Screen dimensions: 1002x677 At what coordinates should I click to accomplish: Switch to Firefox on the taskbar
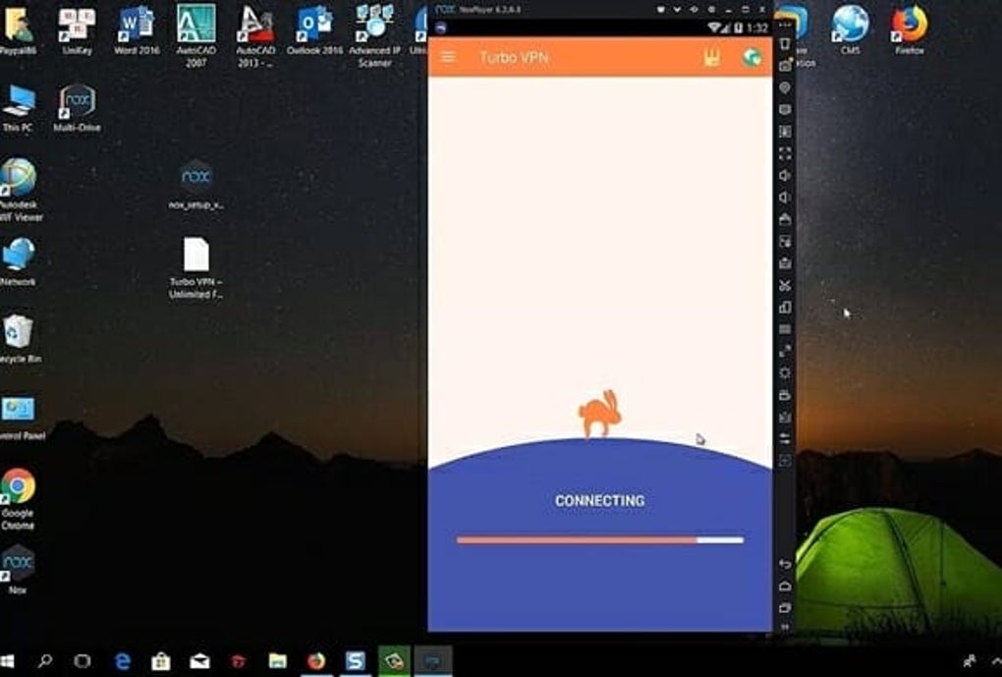[x=315, y=661]
